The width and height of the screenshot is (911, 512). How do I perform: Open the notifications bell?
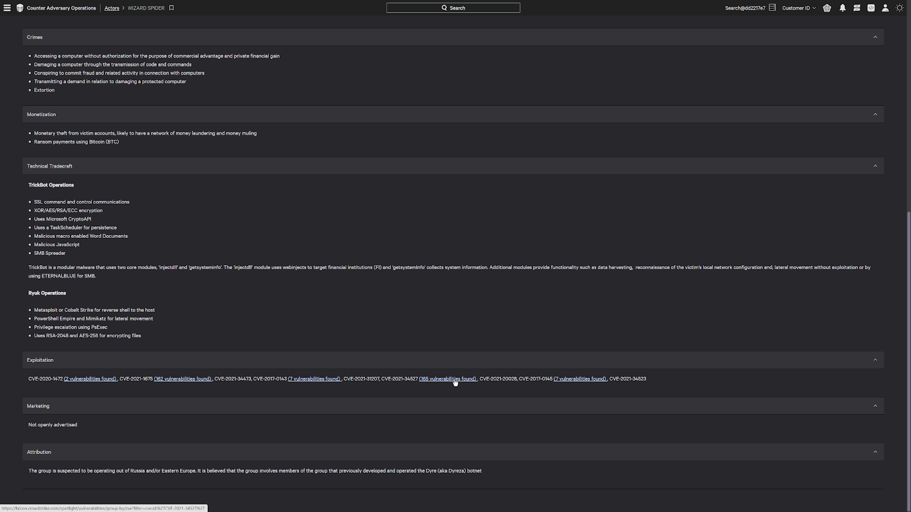tap(843, 8)
